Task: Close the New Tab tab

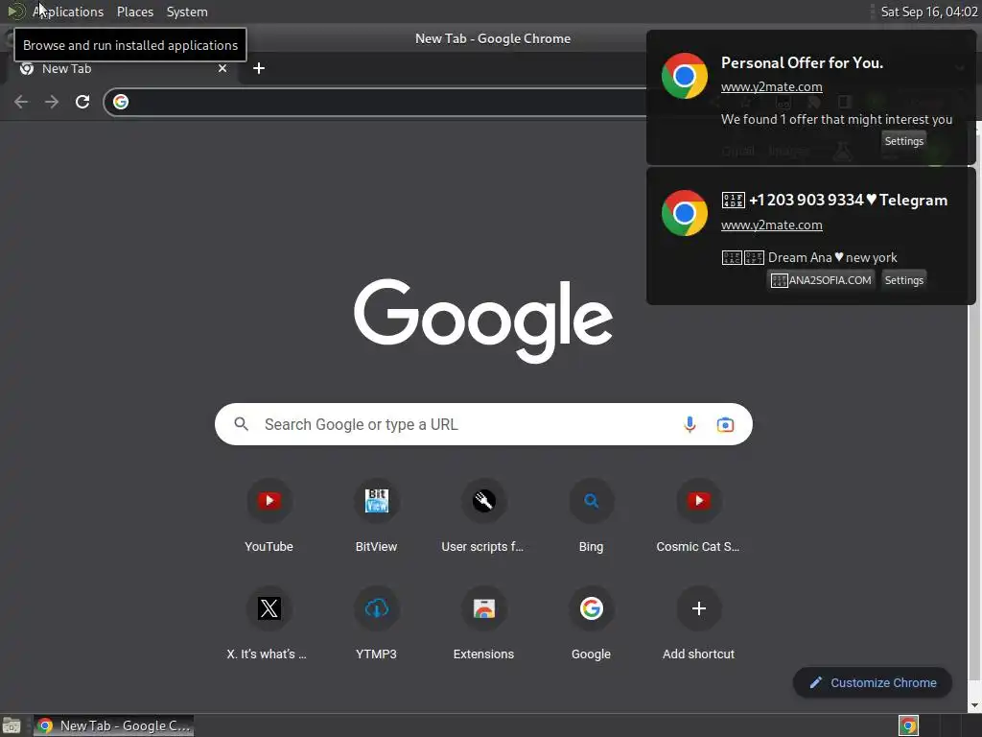Action: [222, 68]
